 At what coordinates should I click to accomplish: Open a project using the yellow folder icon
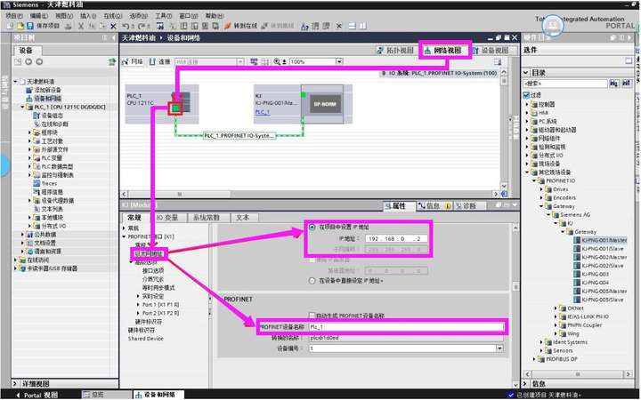tap(20, 26)
